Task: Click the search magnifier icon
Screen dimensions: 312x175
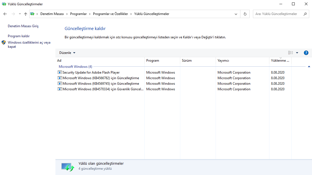Action: coord(305,14)
